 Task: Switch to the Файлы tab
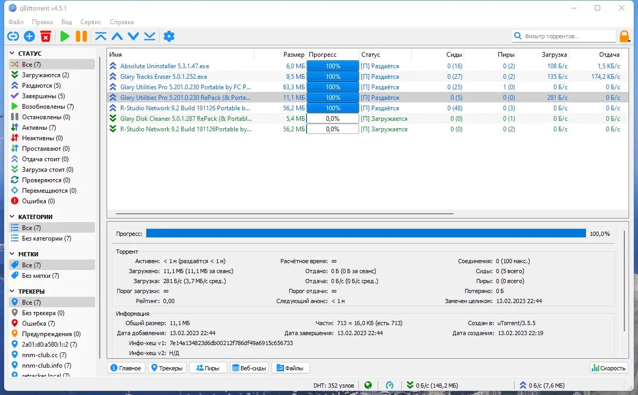(290, 368)
